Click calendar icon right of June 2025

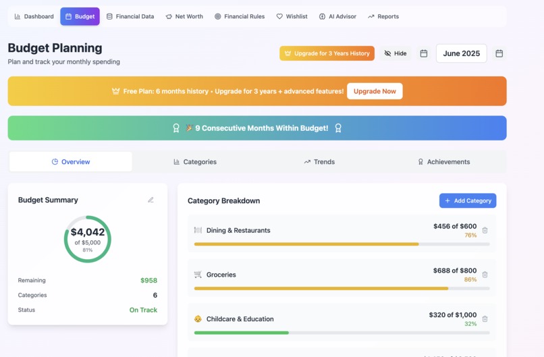click(x=499, y=53)
